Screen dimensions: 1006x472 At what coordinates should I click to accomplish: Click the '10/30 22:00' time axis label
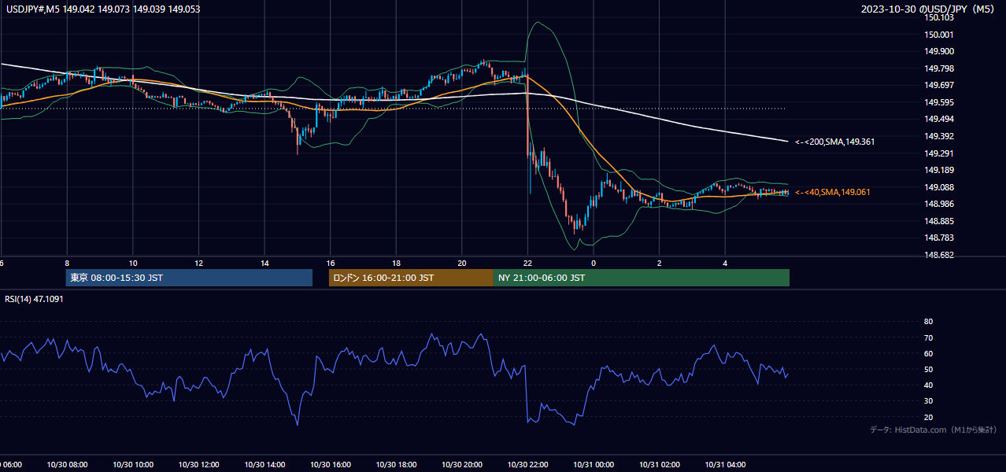click(x=527, y=465)
